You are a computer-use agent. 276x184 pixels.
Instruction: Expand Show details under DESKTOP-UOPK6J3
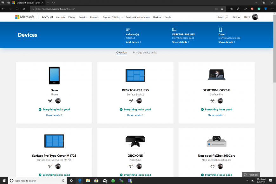(216, 115)
